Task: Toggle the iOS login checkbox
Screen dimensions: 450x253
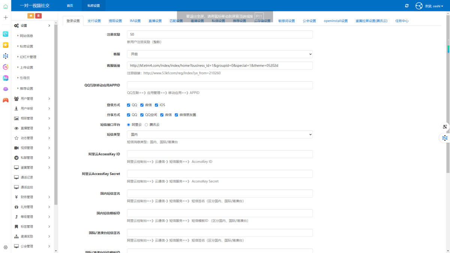Action: pyautogui.click(x=156, y=105)
